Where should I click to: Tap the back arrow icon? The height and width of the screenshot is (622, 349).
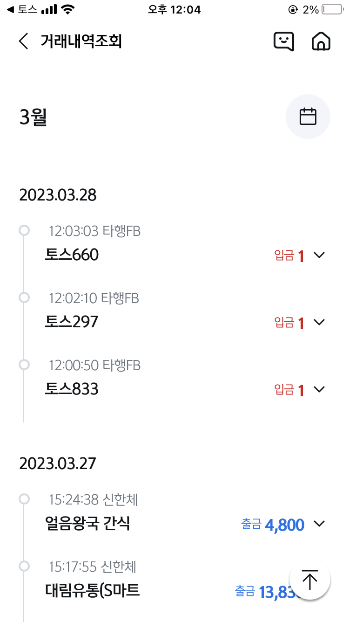click(23, 41)
